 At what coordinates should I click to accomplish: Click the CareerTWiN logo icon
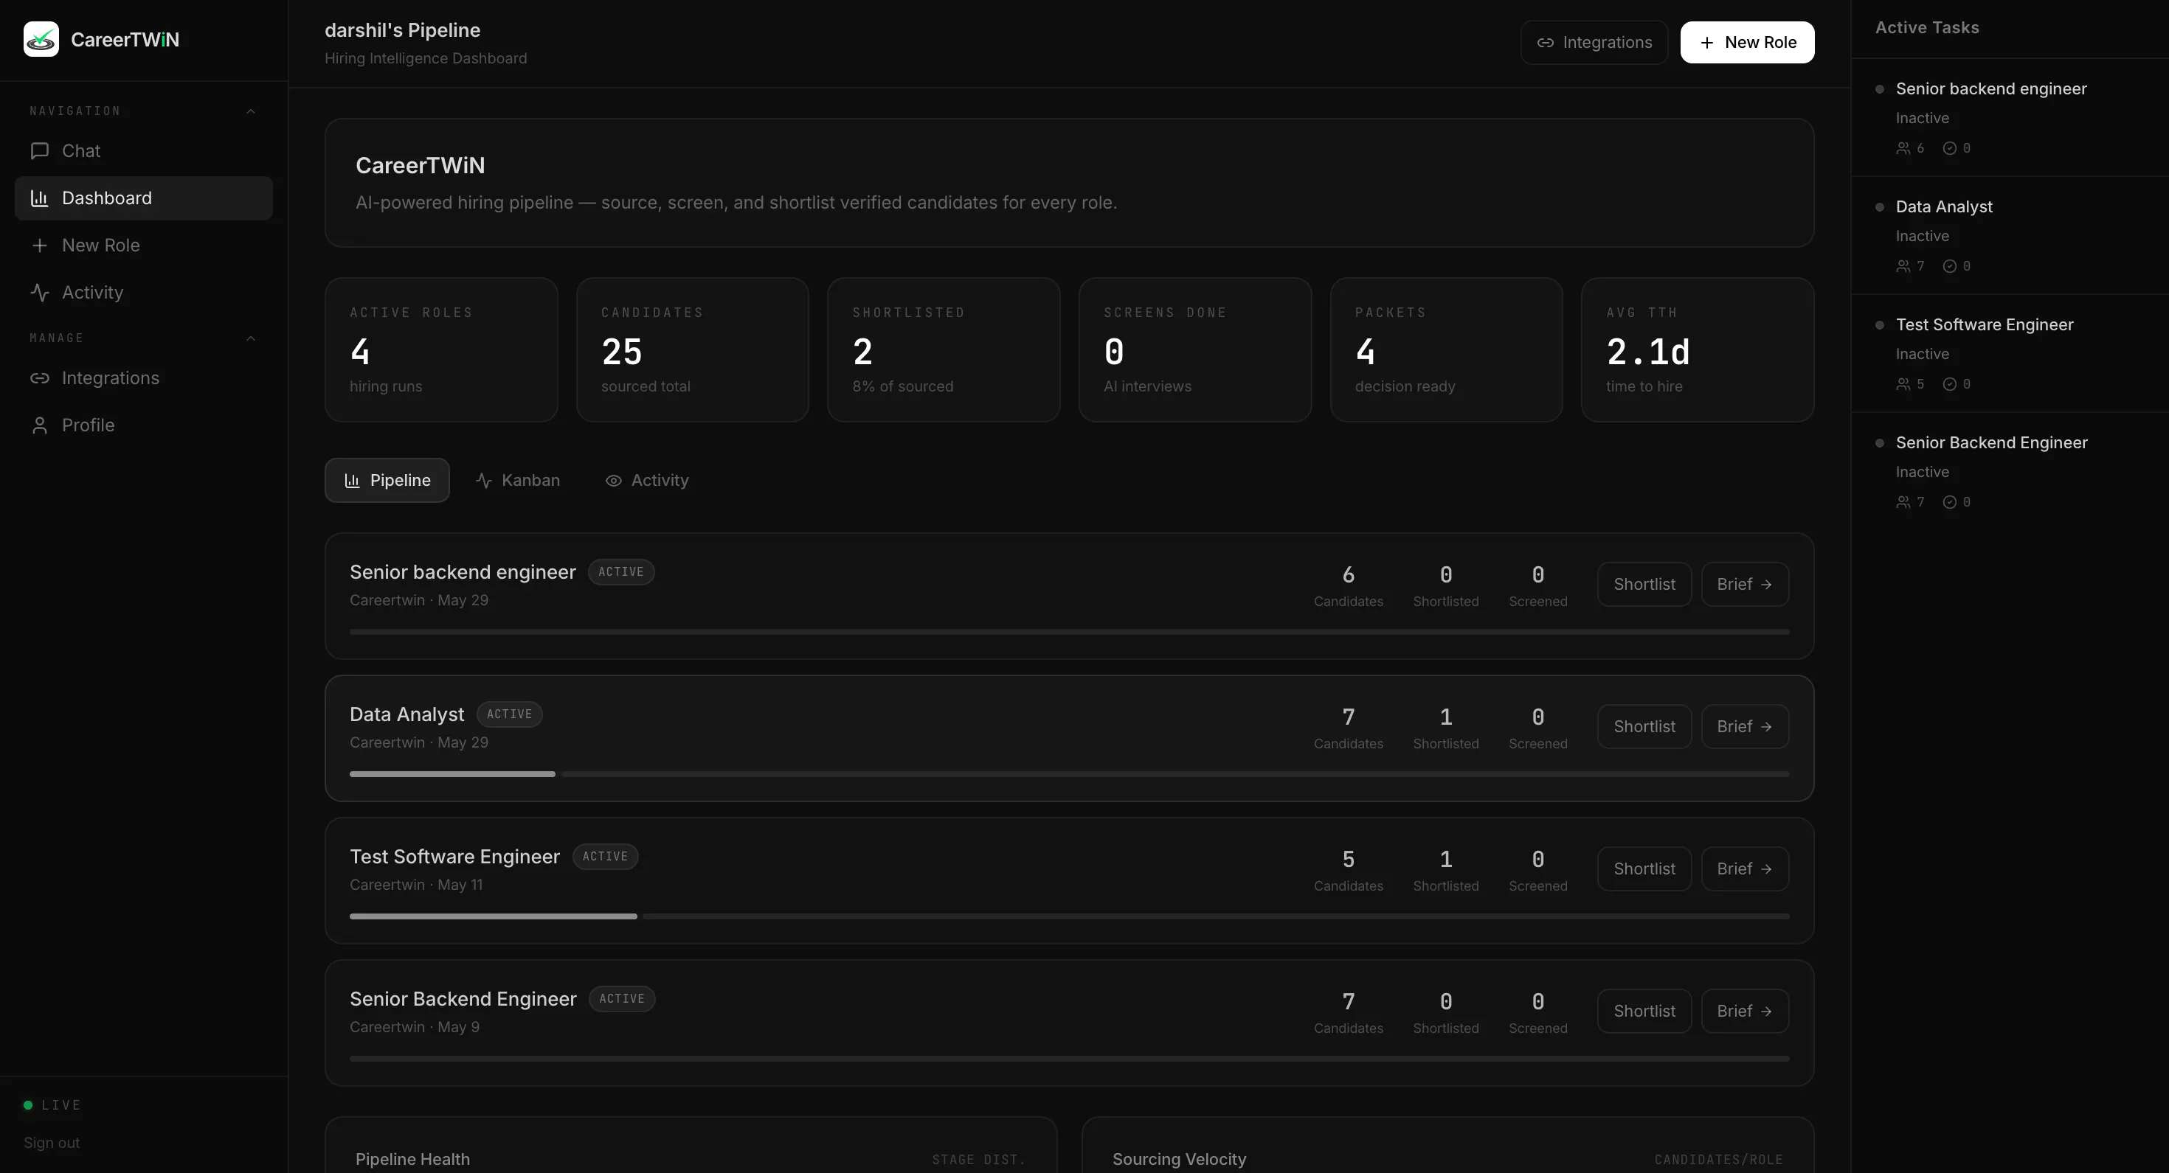click(x=41, y=40)
